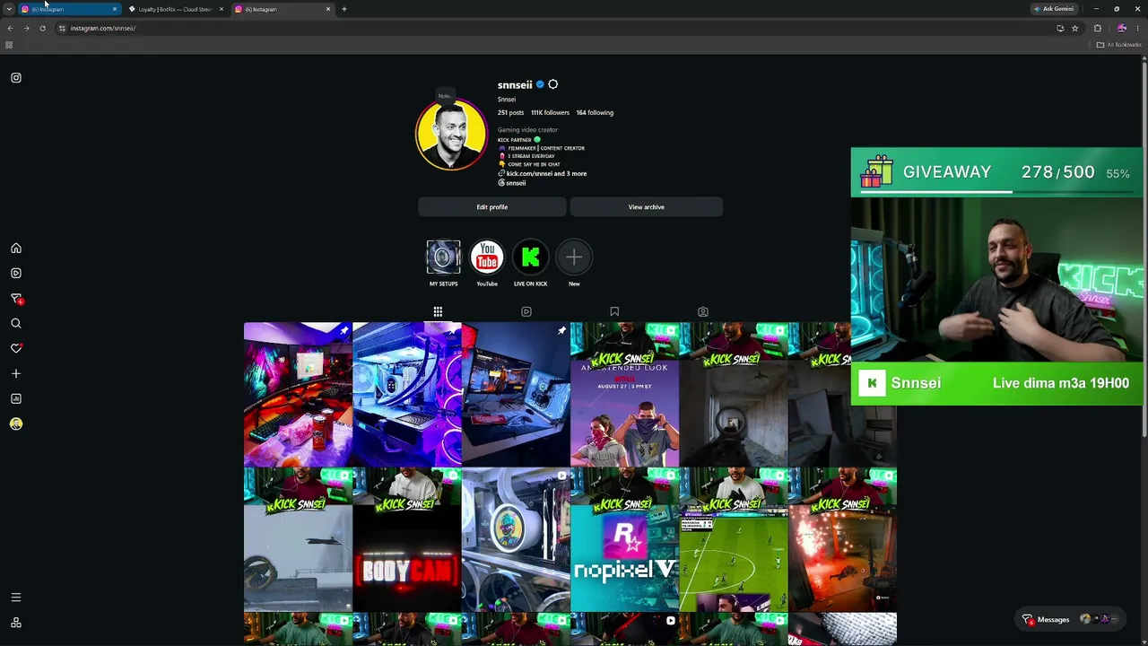The width and height of the screenshot is (1148, 646).
Task: Click the install app icon in address bar
Action: point(1060,28)
